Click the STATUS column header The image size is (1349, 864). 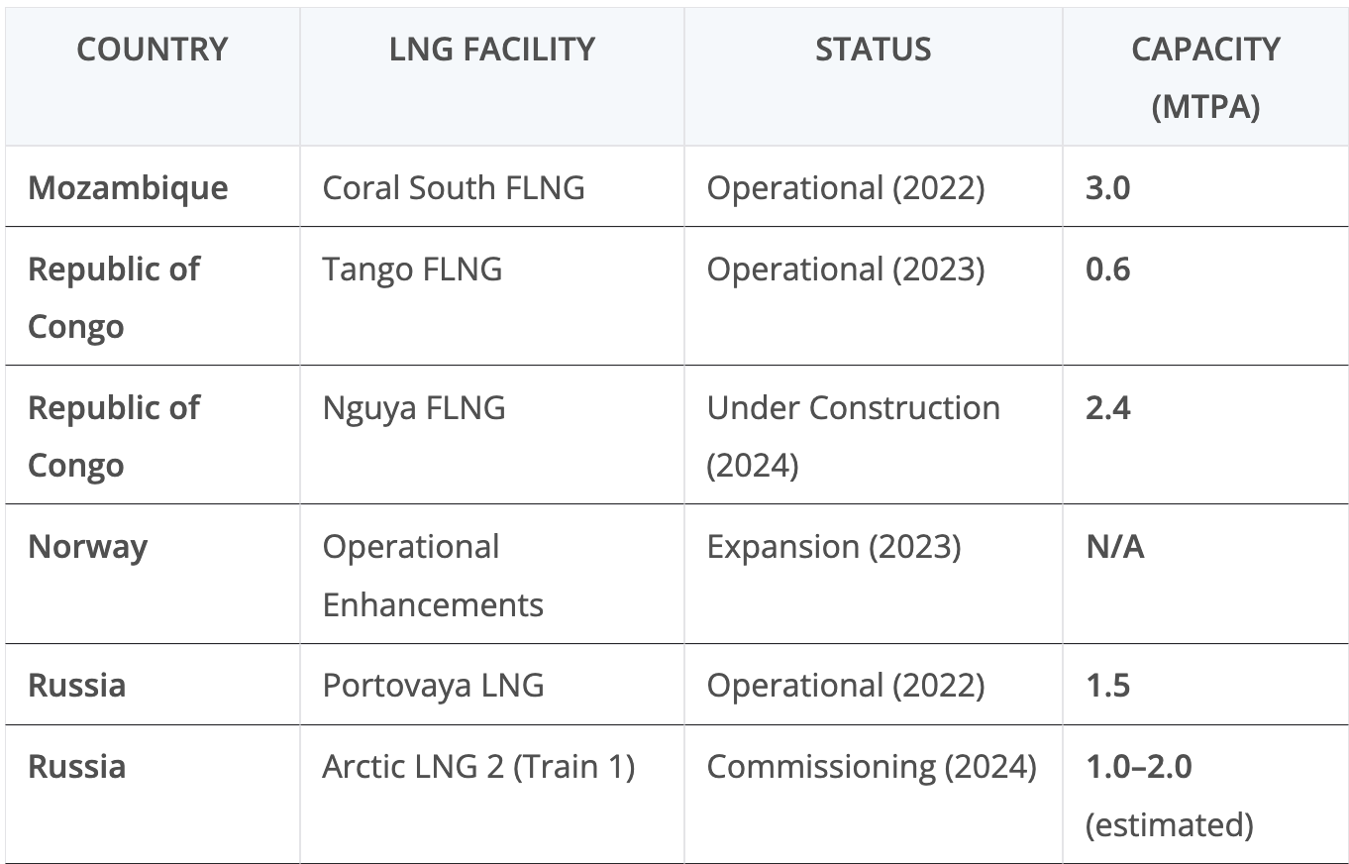pyautogui.click(x=874, y=77)
